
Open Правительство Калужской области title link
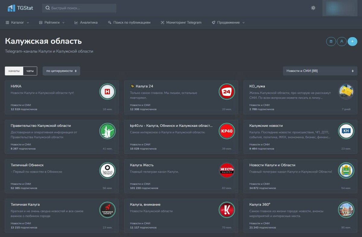pyautogui.click(x=41, y=126)
